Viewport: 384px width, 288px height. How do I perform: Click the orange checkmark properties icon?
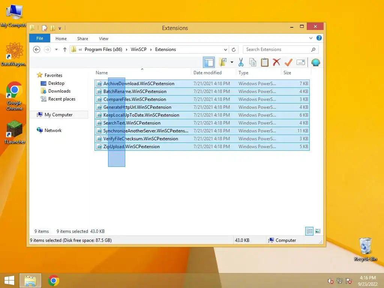tap(288, 62)
